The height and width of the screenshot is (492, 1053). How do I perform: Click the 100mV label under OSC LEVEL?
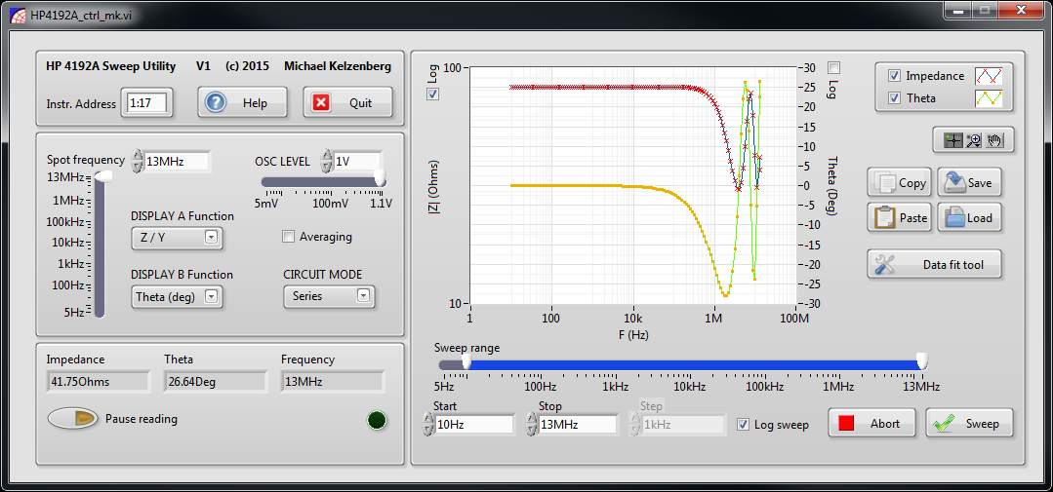pyautogui.click(x=331, y=203)
